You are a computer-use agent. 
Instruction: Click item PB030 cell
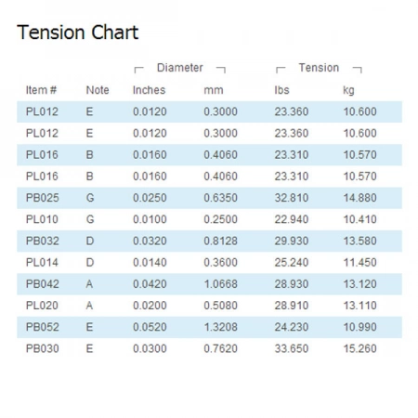(x=42, y=348)
